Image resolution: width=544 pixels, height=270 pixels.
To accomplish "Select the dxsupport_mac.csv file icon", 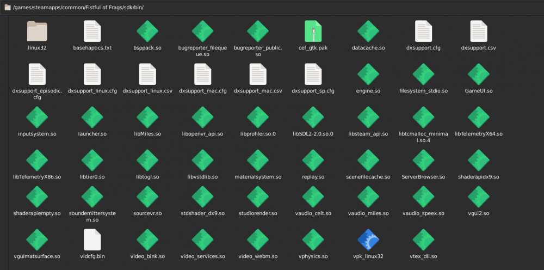I will [258, 74].
